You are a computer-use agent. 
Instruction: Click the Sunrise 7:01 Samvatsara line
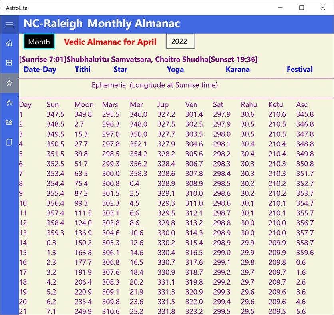[138, 59]
